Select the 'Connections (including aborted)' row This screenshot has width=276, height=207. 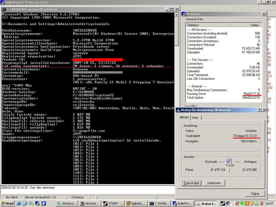(223, 33)
